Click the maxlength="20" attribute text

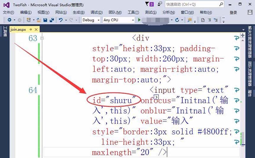tap(123, 153)
